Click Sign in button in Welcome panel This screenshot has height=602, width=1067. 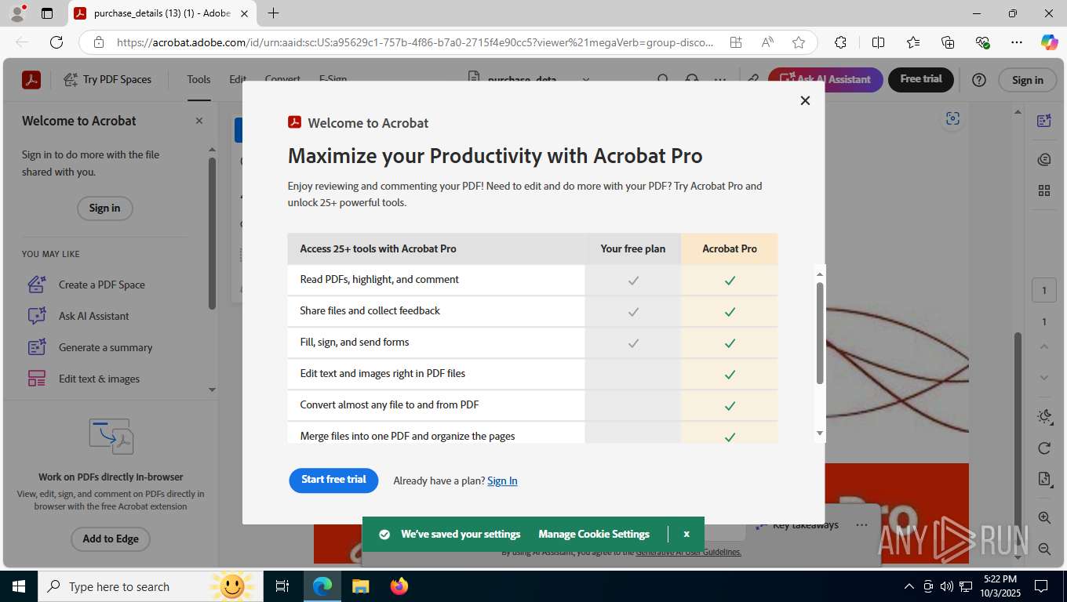[x=104, y=208]
